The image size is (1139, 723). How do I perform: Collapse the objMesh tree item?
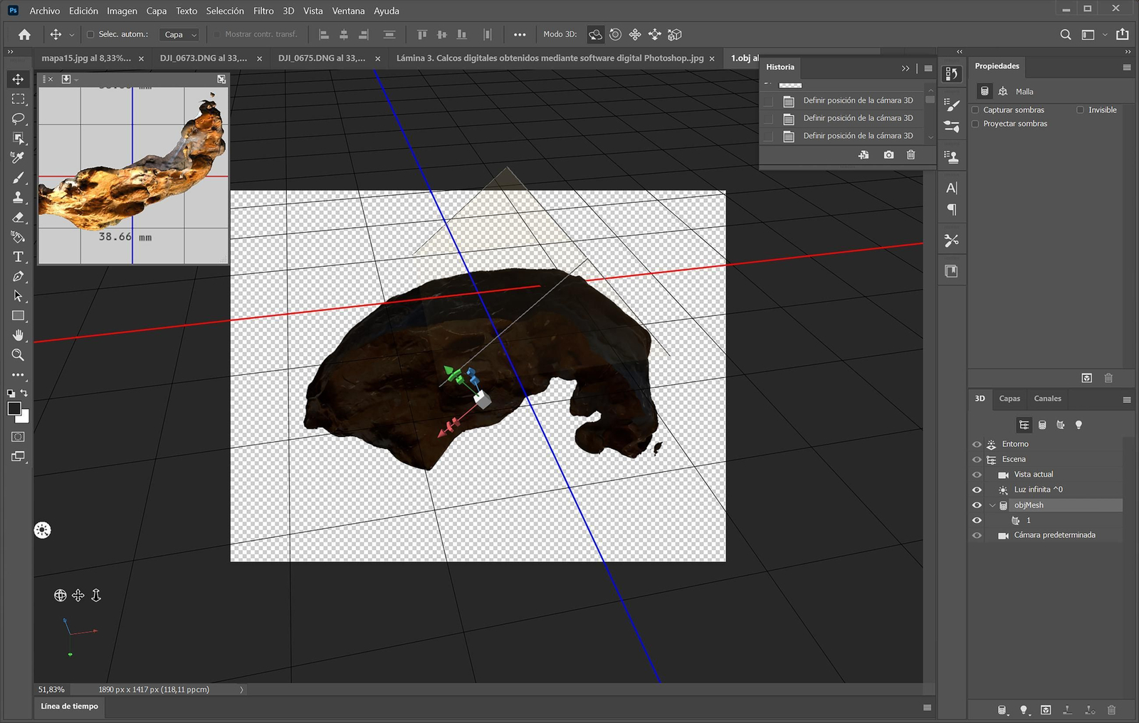click(x=992, y=505)
